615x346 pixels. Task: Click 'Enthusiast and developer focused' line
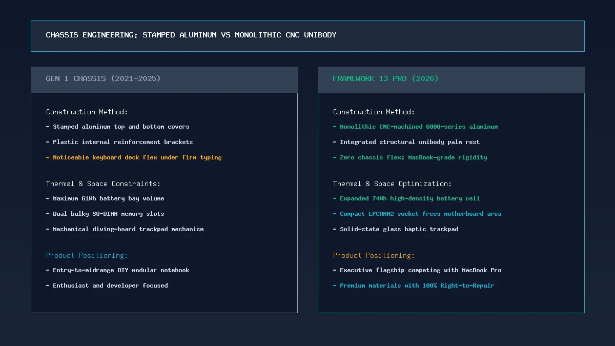point(107,286)
